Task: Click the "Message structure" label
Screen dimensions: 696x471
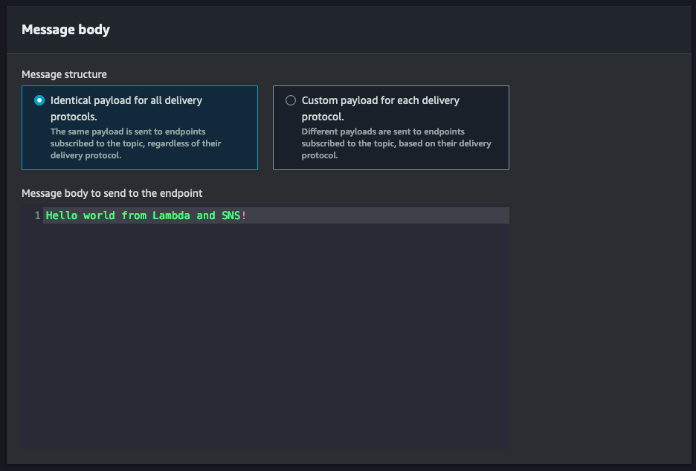Action: click(x=65, y=74)
